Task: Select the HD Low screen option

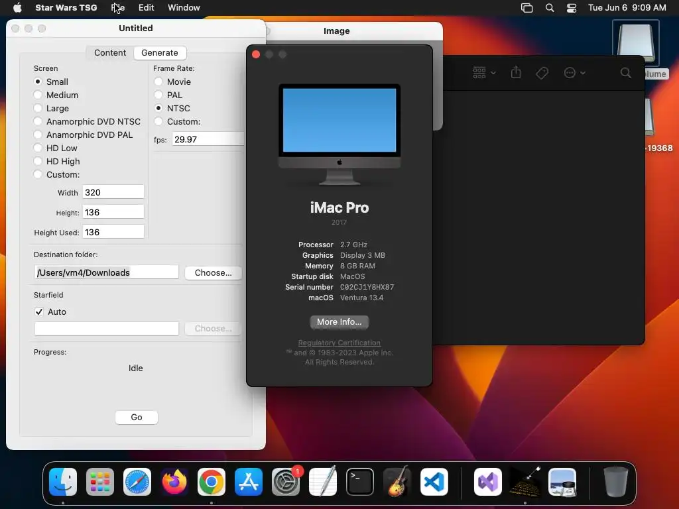Action: point(38,148)
